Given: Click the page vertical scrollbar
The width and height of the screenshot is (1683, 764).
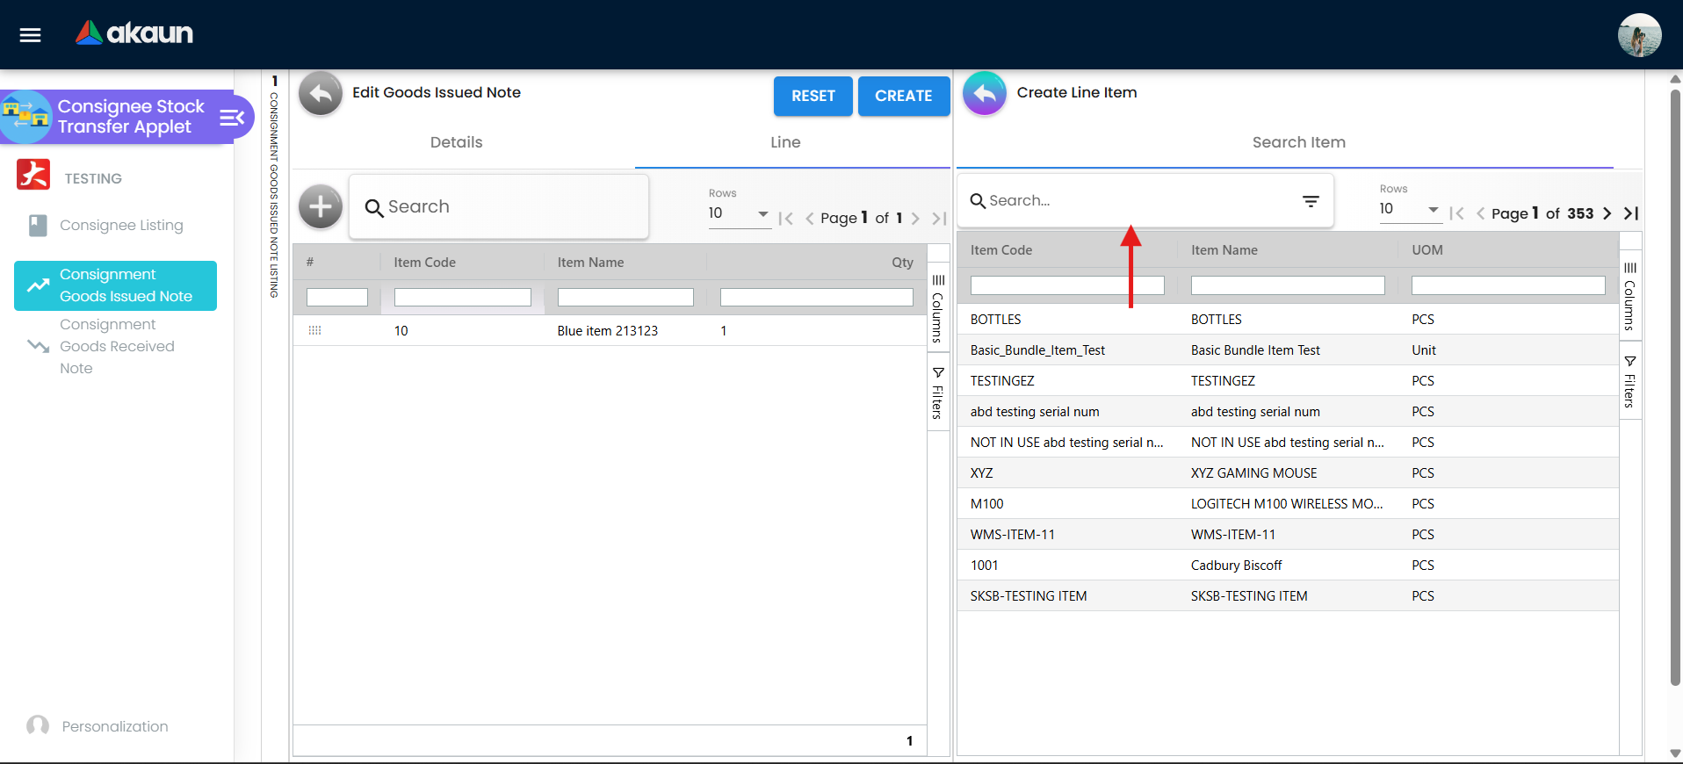Looking at the screenshot, I should pos(1675,386).
